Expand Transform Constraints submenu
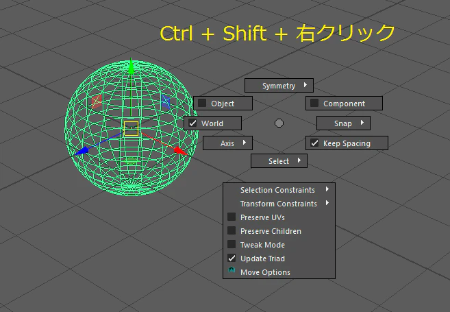The height and width of the screenshot is (312, 450). [x=279, y=204]
